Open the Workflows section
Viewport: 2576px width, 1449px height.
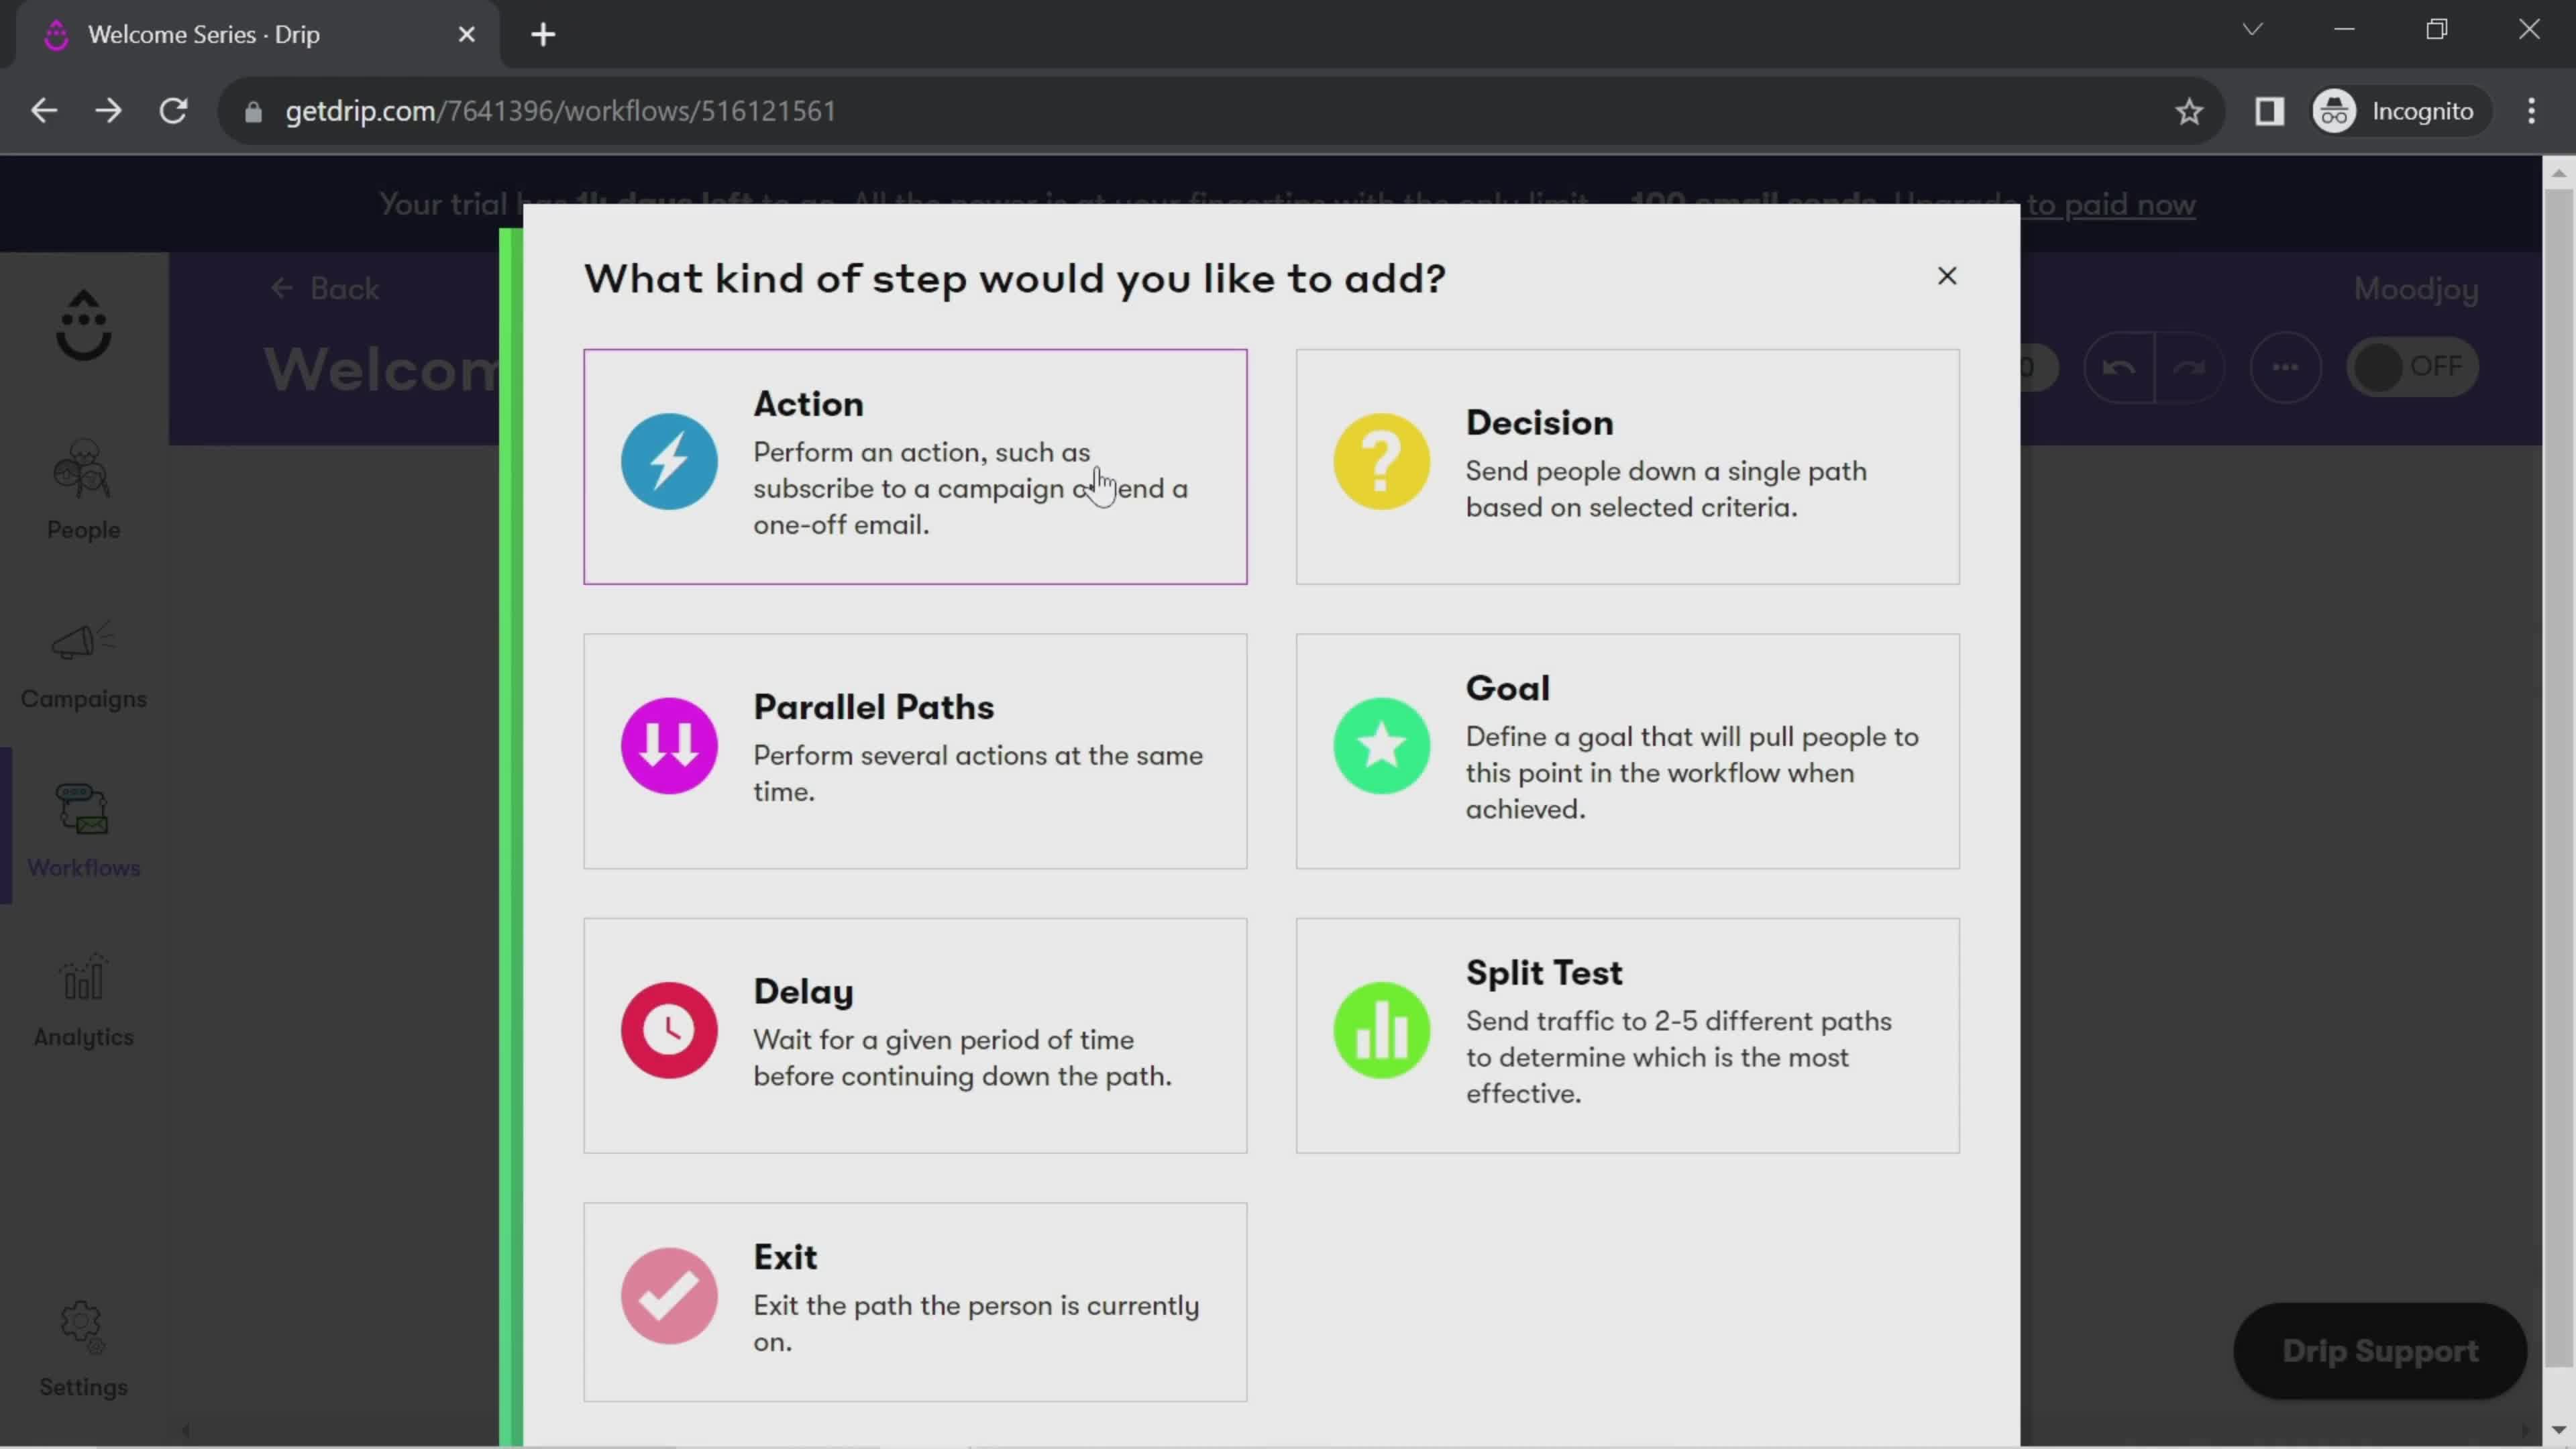click(x=83, y=832)
